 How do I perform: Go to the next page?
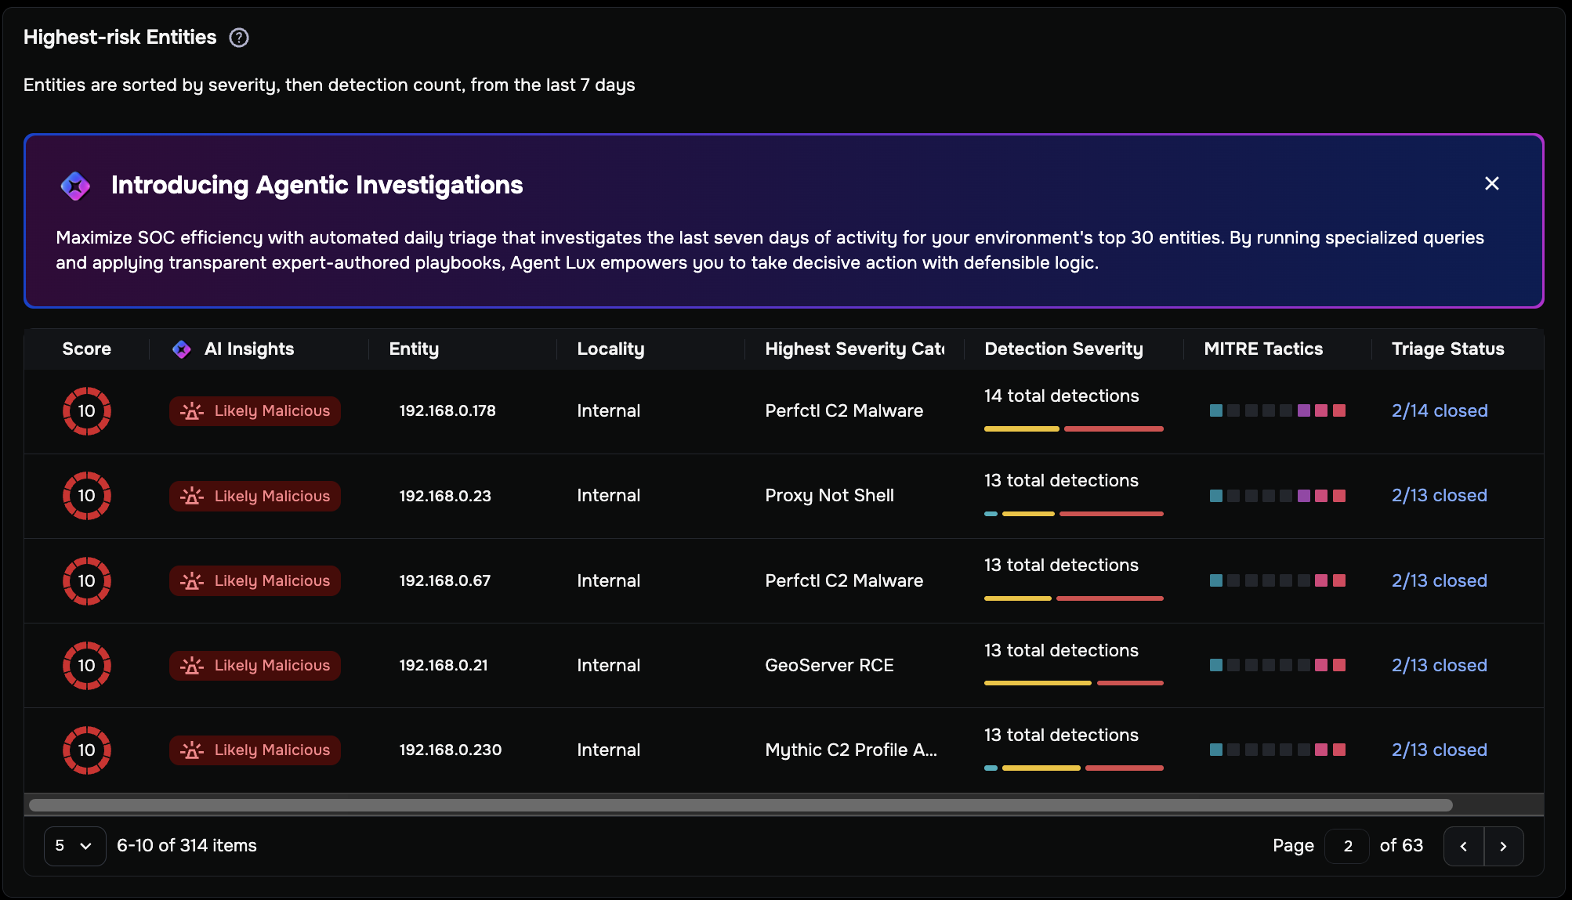(1503, 846)
